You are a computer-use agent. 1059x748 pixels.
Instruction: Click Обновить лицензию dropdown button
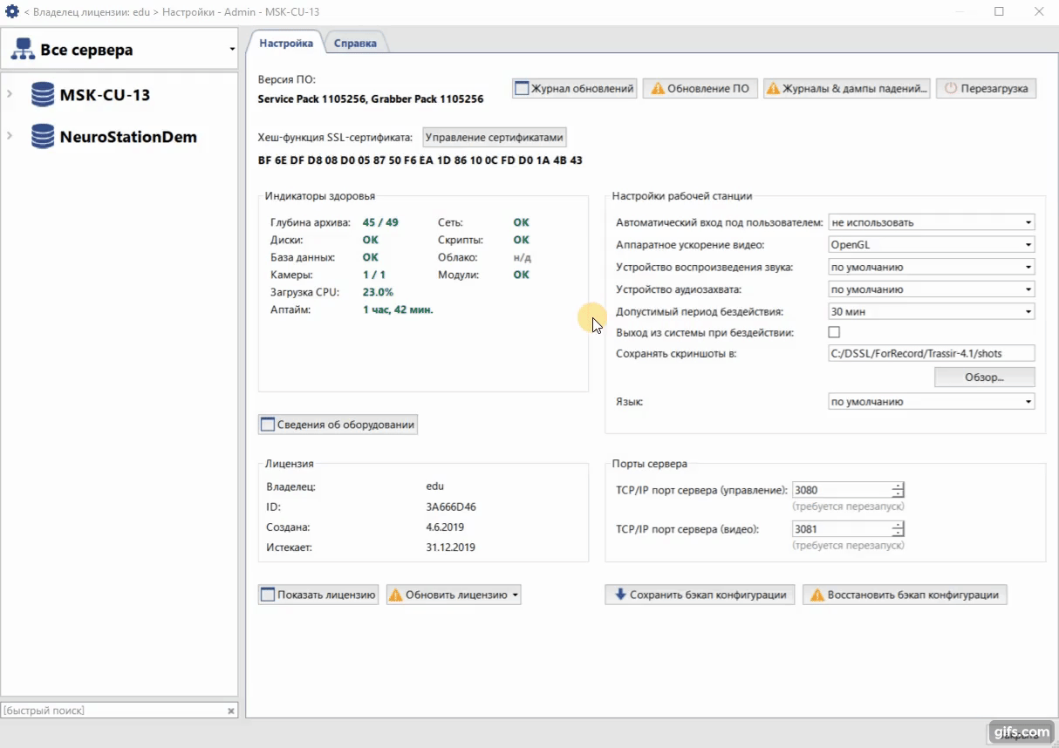pos(454,595)
